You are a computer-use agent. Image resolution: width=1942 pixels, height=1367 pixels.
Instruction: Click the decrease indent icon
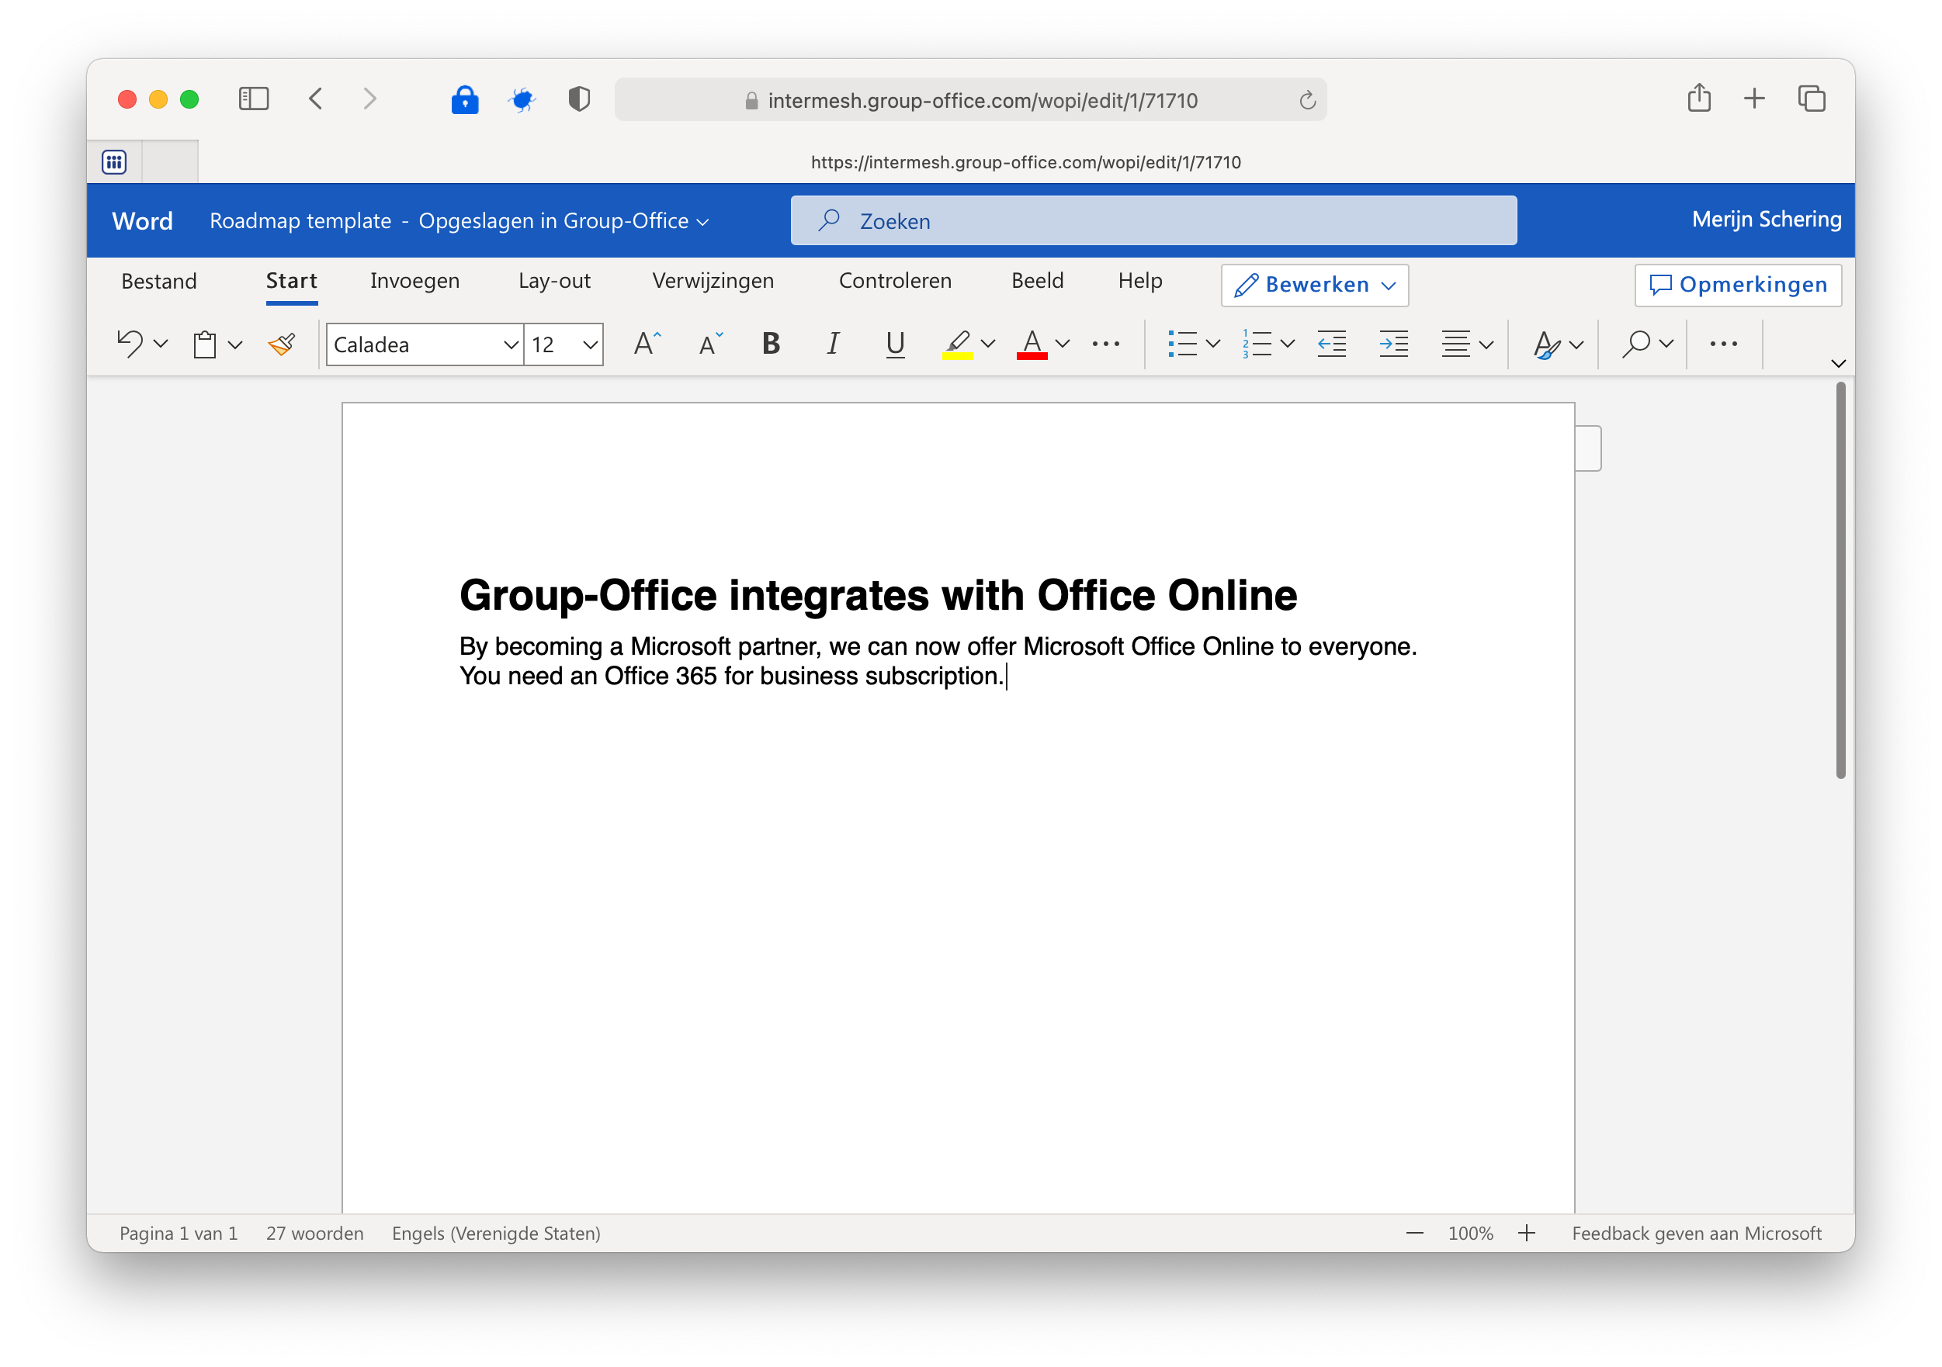click(x=1331, y=344)
